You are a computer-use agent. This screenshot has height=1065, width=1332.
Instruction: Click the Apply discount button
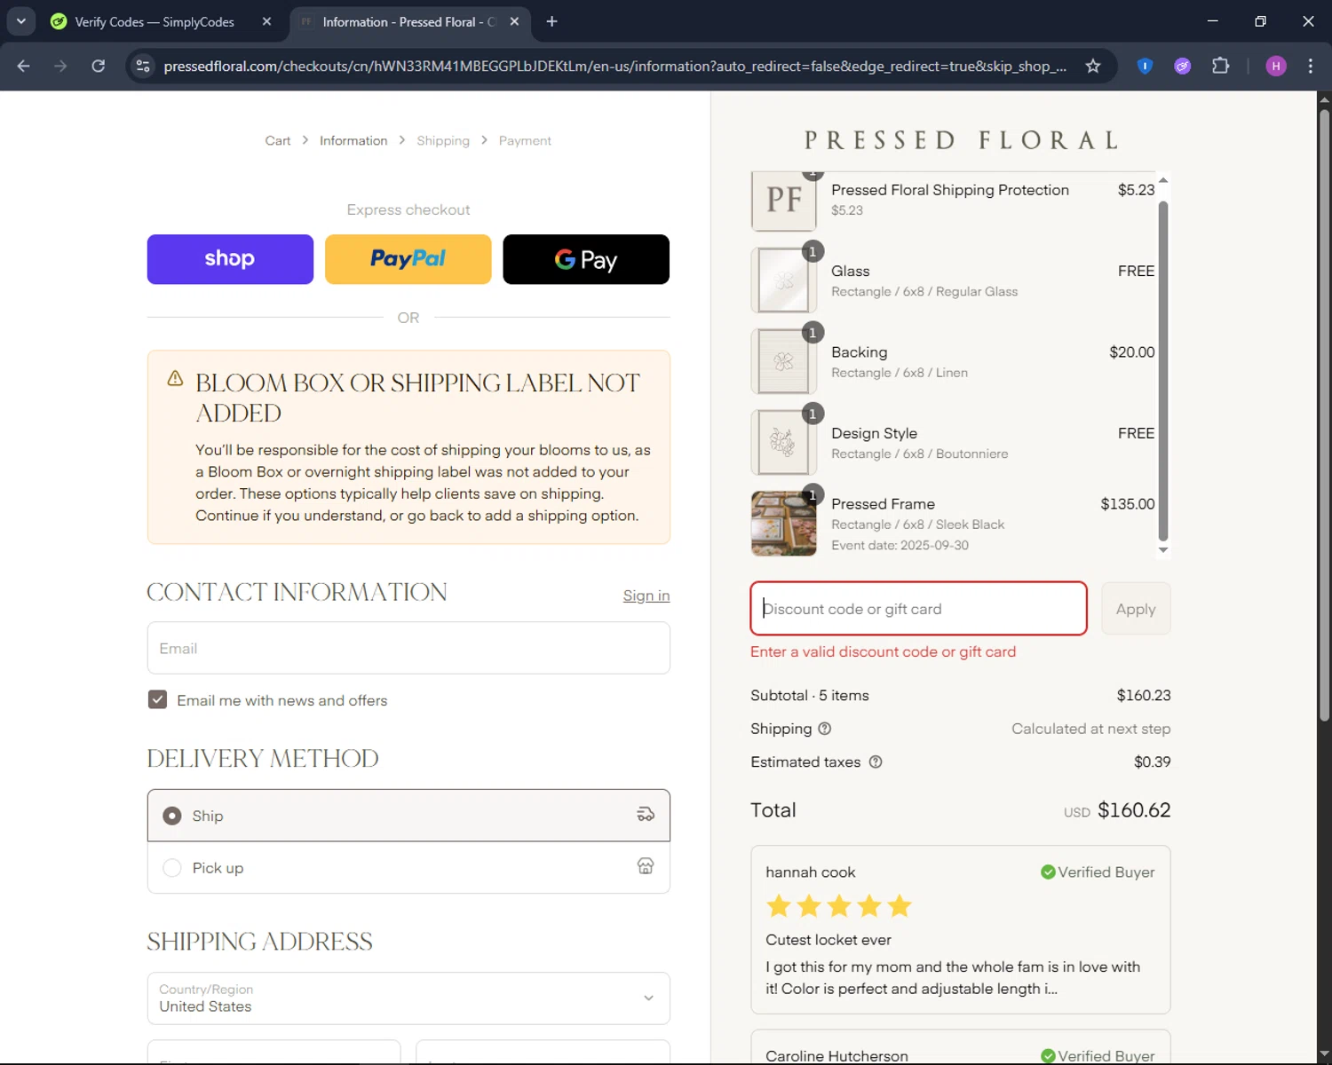[1136, 609]
